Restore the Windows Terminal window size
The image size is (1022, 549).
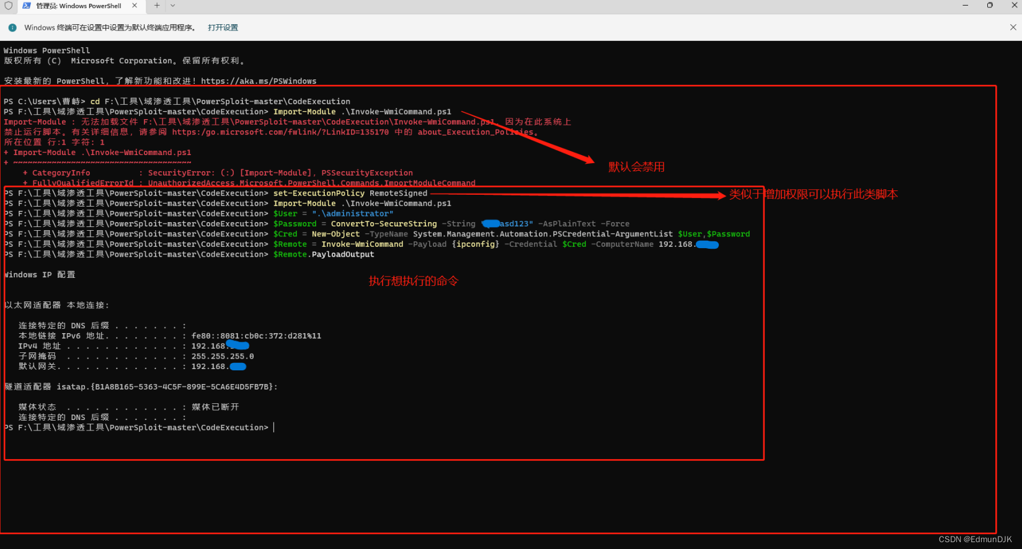tap(990, 6)
